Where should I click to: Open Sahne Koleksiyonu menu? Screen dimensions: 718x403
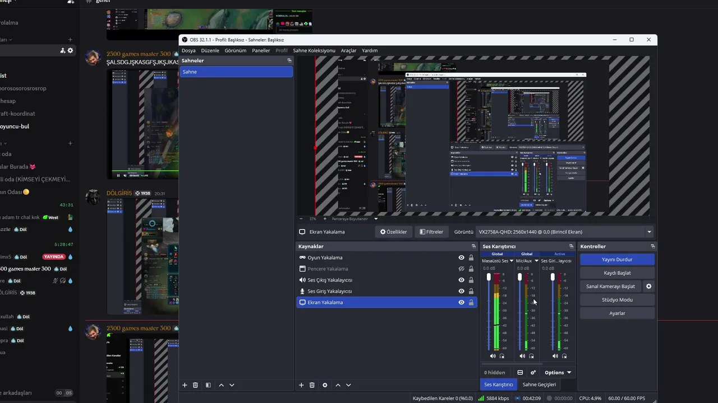pos(314,50)
